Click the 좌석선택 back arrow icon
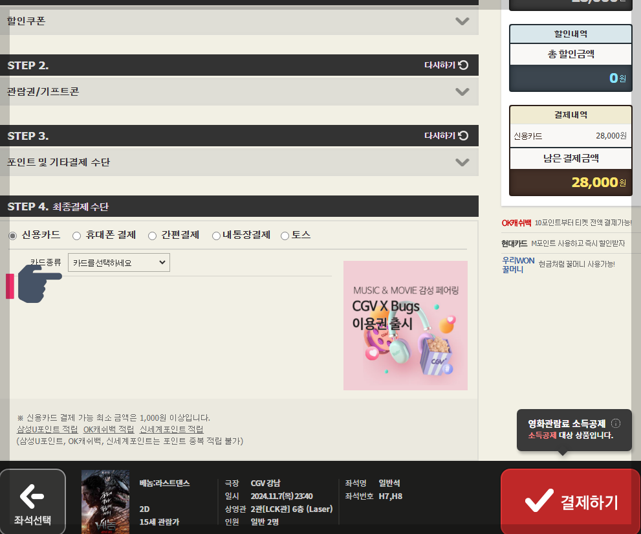The width and height of the screenshot is (641, 534). click(32, 496)
